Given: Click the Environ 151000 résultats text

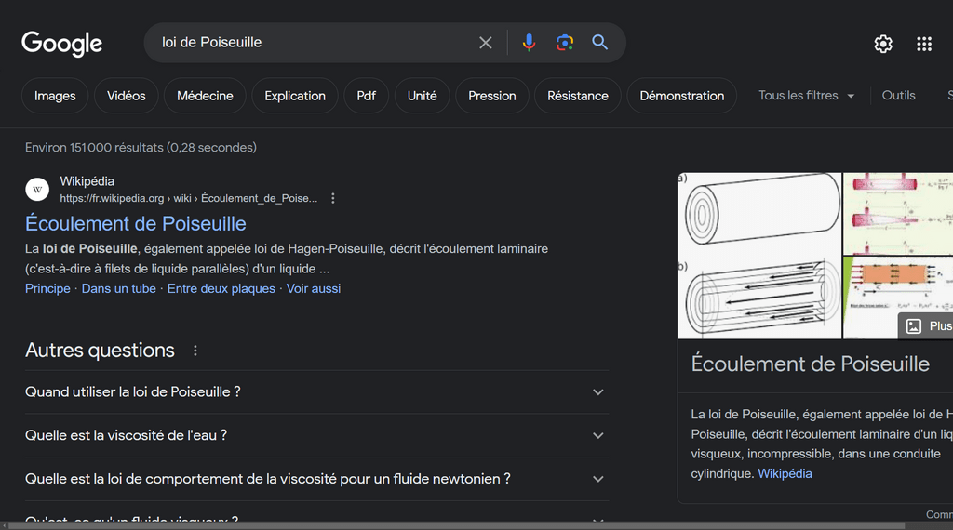Looking at the screenshot, I should click(x=141, y=148).
